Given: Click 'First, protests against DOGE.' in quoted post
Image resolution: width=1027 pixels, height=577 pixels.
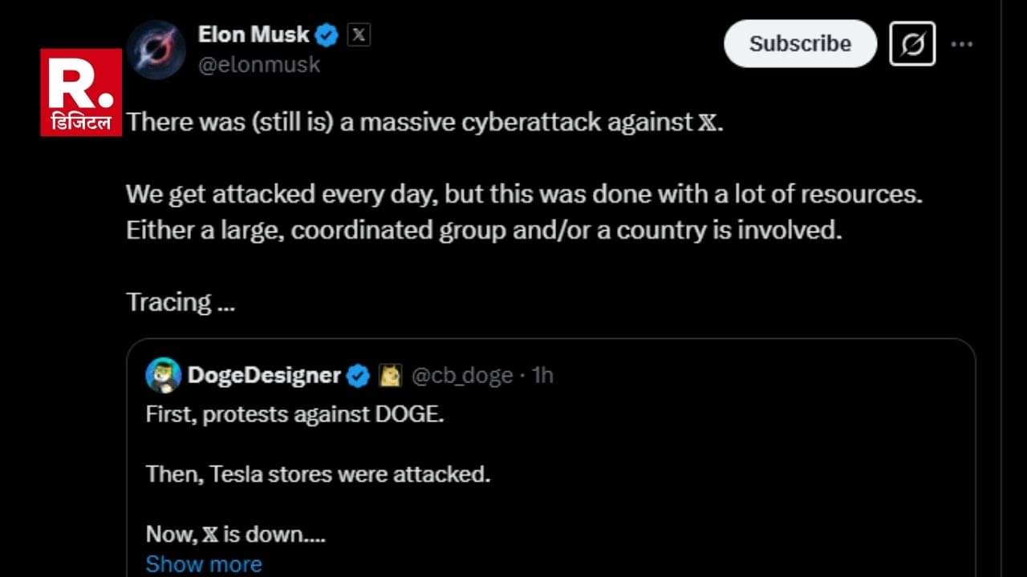Looking at the screenshot, I should [x=294, y=415].
